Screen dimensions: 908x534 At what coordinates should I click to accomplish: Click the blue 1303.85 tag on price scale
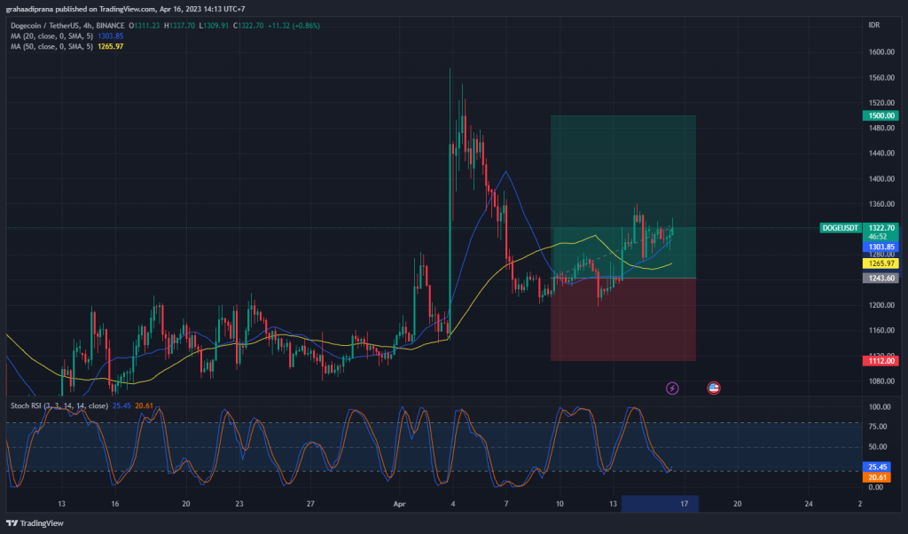coord(880,247)
